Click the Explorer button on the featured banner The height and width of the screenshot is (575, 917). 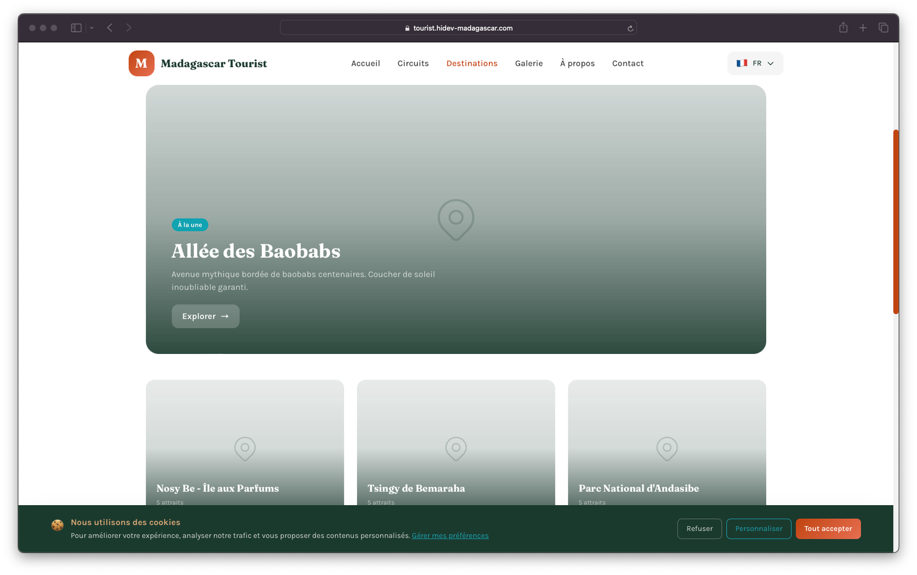[x=205, y=316]
